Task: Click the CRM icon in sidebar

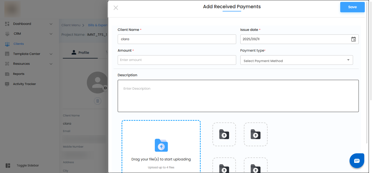Action: tap(7, 34)
